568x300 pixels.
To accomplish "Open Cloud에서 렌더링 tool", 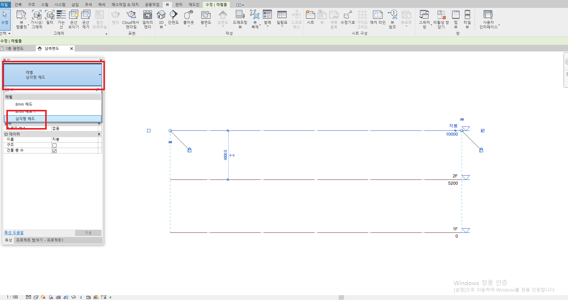I will tap(131, 19).
